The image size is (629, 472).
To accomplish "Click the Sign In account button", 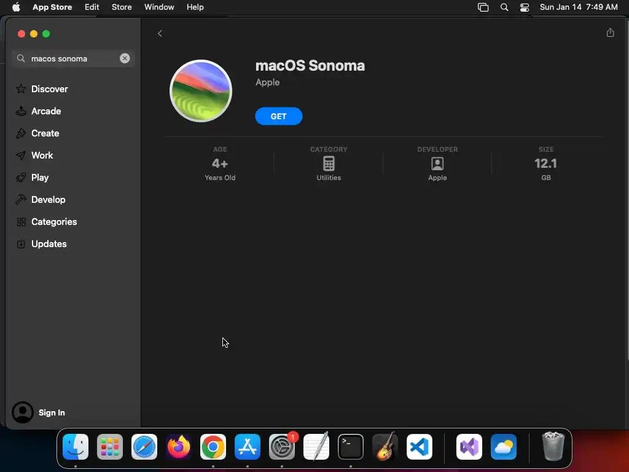I will point(39,412).
